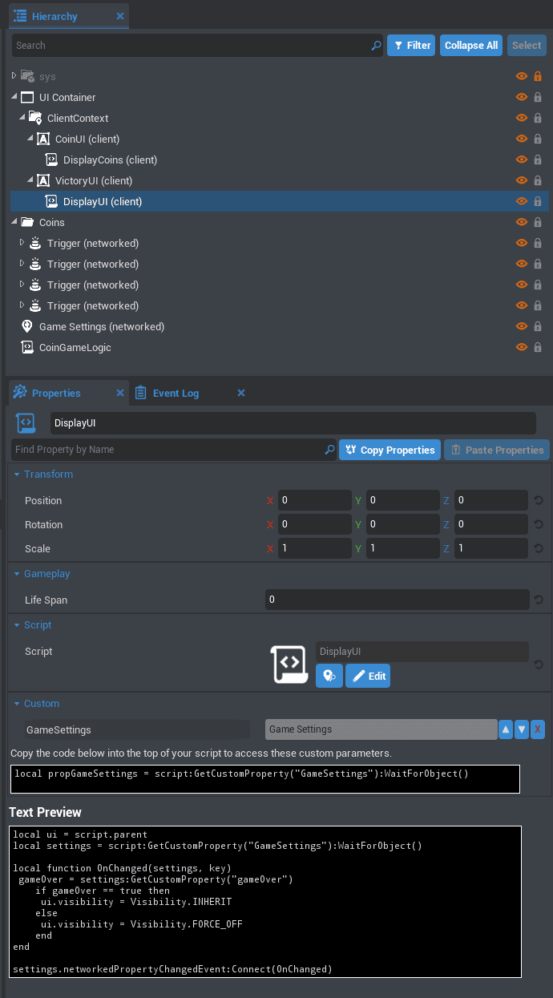Click the Game Settings networked object icon
Screen dimensions: 553x998
(x=27, y=326)
